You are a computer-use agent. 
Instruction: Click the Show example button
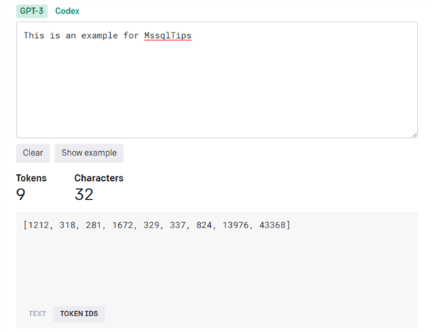89,153
